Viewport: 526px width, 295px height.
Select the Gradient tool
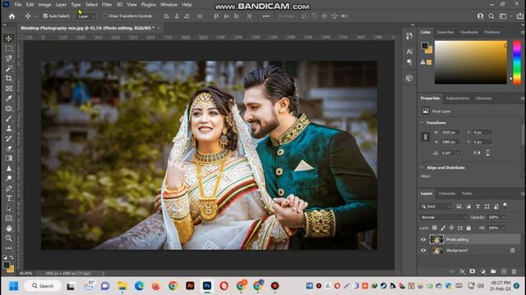coord(9,158)
